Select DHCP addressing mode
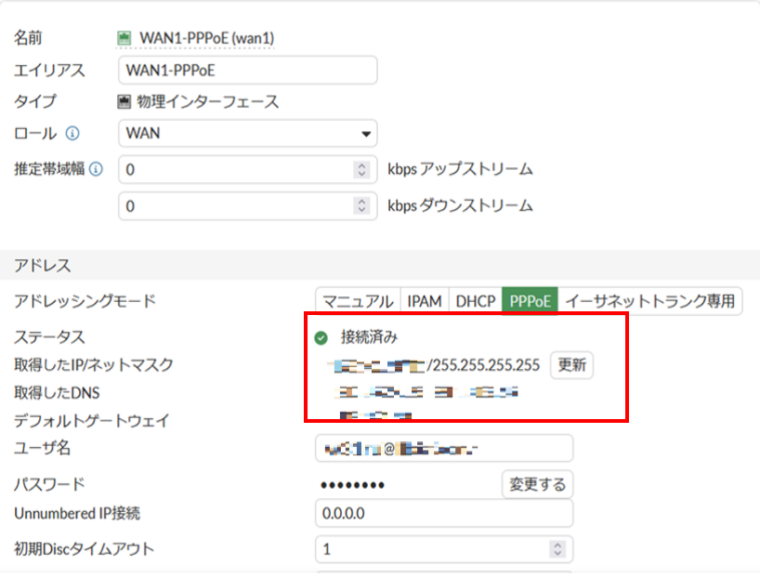The height and width of the screenshot is (578, 760). [x=475, y=301]
